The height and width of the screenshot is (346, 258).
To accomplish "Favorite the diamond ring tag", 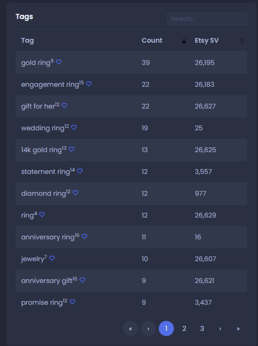I will [x=76, y=193].
